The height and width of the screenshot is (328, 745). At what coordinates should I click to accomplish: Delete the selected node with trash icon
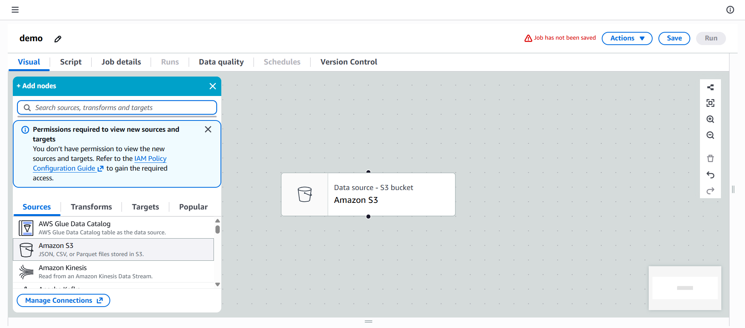[x=710, y=158]
